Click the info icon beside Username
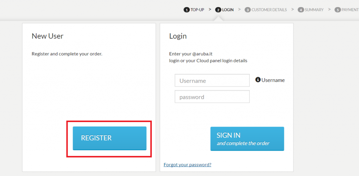Image resolution: width=359 pixels, height=176 pixels. point(258,80)
